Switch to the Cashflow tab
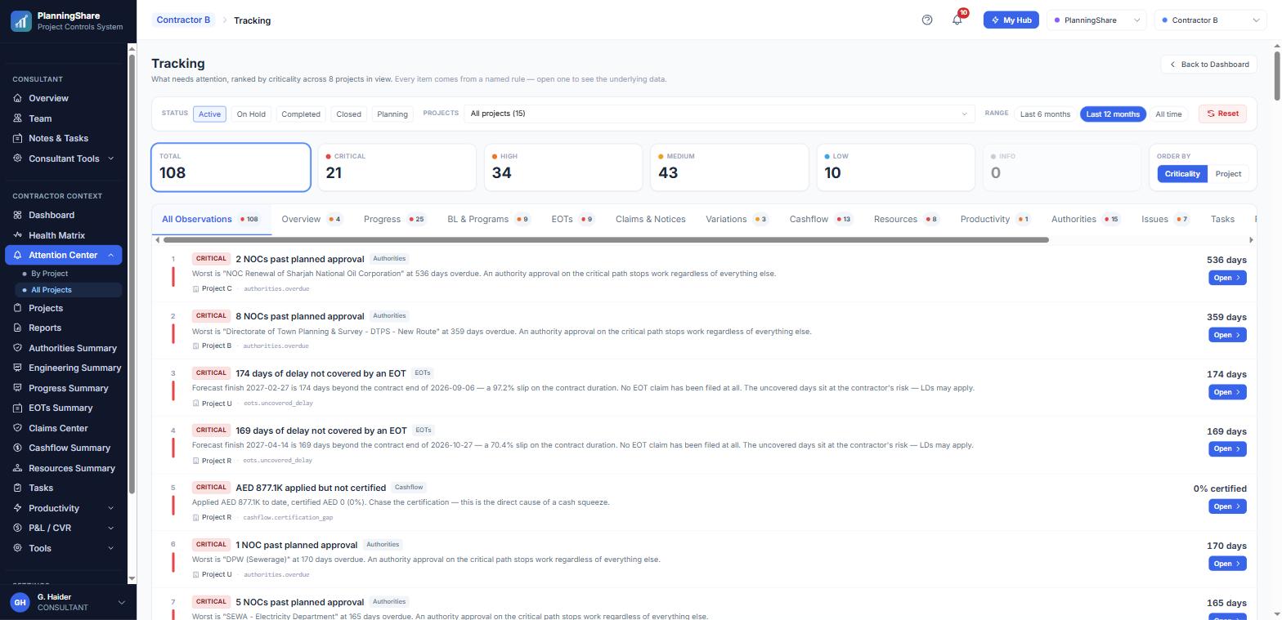Screen dimensions: 1282x620 click(820, 219)
